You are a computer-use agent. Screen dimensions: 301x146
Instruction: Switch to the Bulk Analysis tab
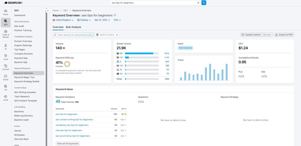point(73,27)
